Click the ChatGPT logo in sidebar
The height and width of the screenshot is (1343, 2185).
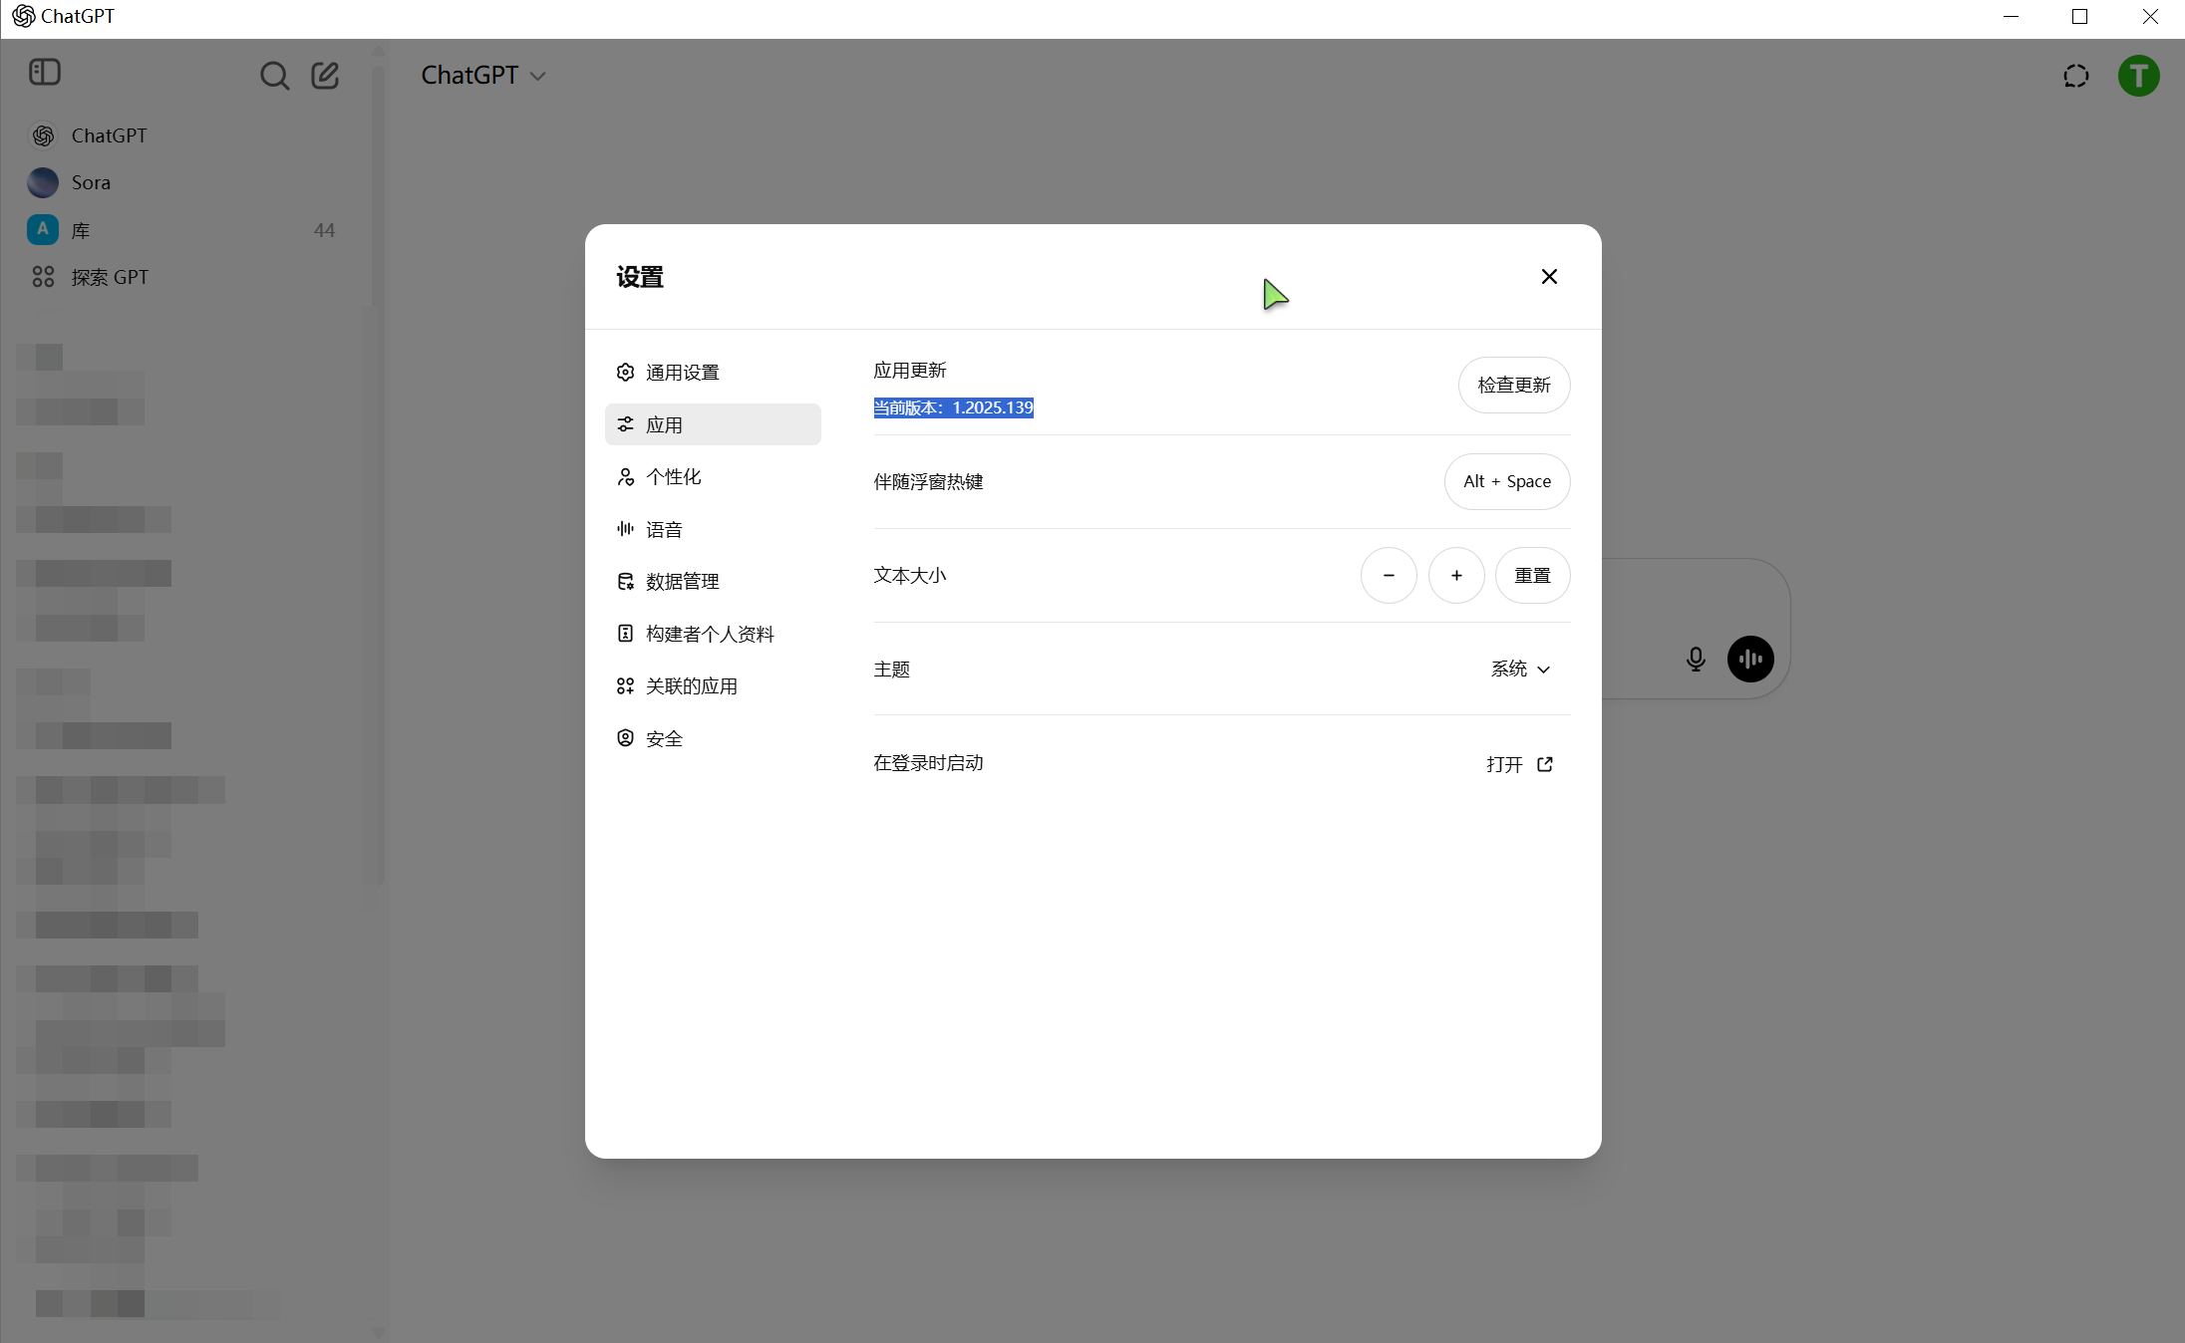pos(43,135)
